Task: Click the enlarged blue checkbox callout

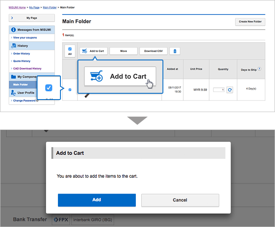Action: tap(49, 88)
